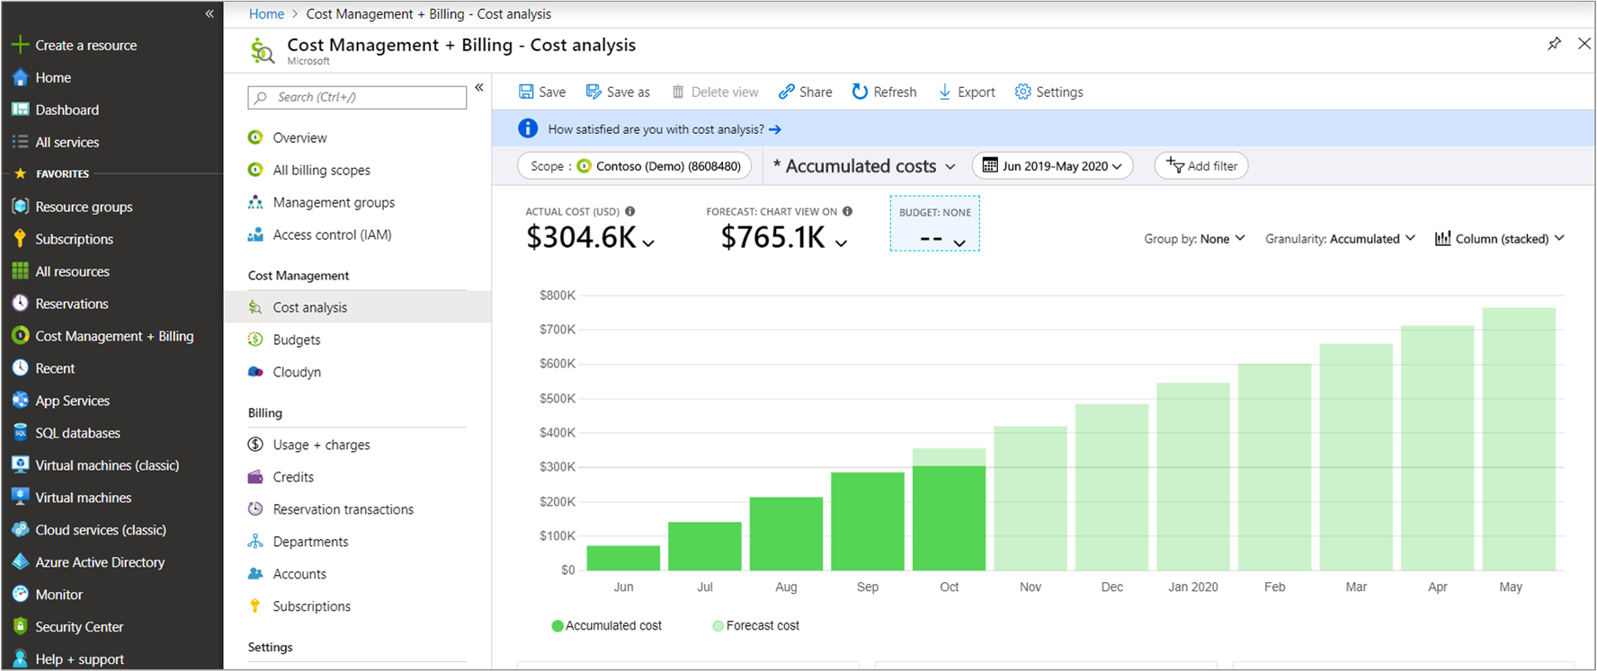Open the Jun 2019-May 2020 date range picker
The image size is (1597, 671).
tap(1052, 166)
